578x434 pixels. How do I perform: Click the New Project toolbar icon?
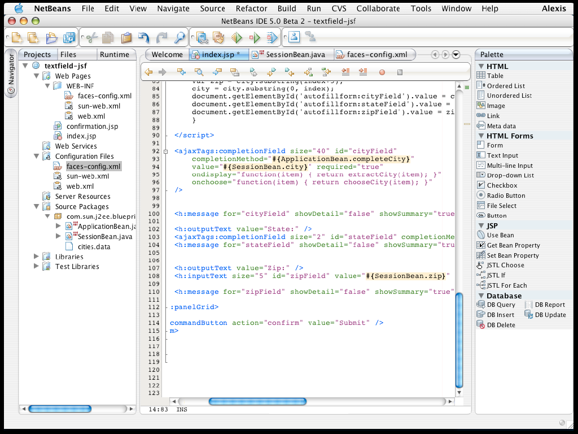point(33,37)
